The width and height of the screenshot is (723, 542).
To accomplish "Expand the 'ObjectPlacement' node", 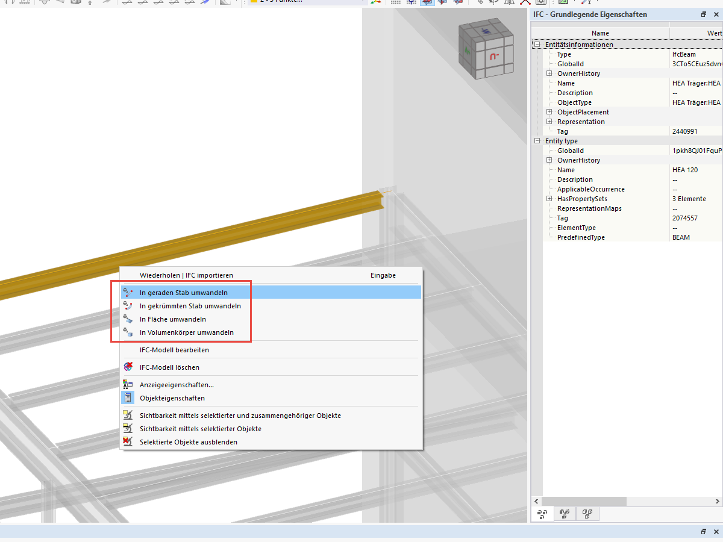I will (x=549, y=112).
